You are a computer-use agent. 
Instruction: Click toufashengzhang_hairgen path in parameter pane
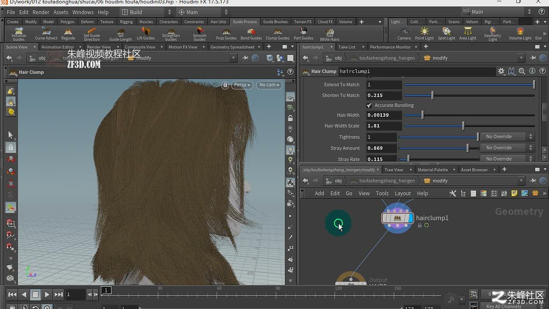[x=387, y=58]
